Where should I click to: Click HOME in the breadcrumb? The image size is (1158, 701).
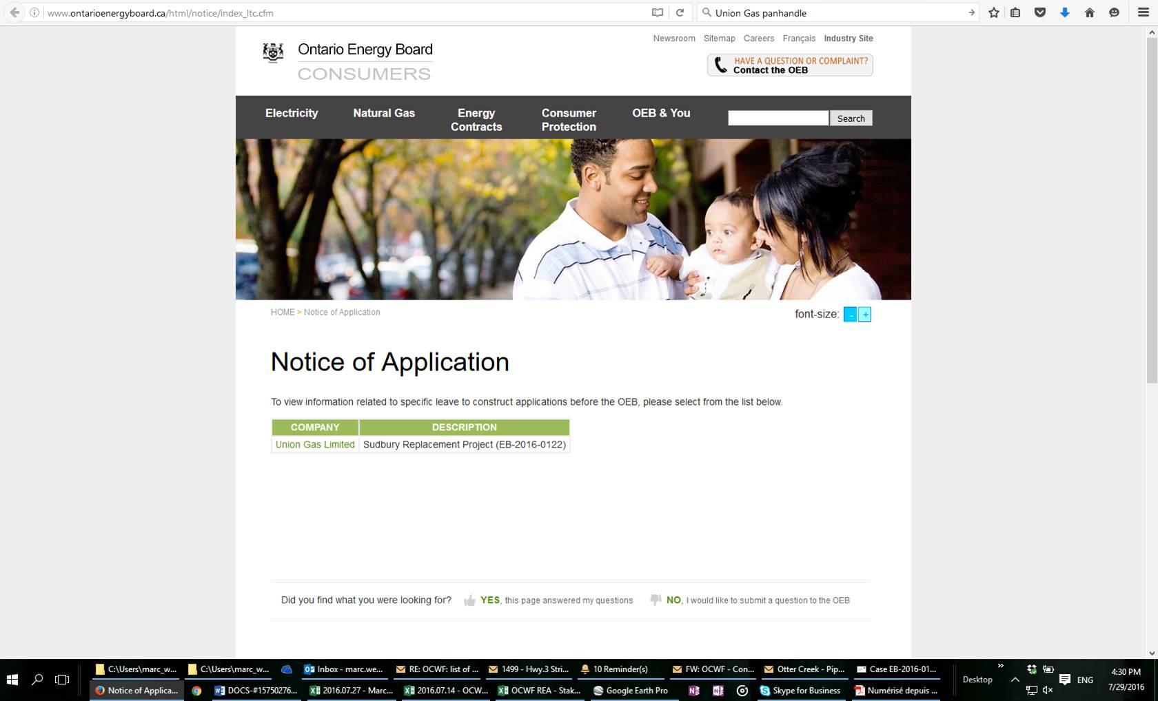pyautogui.click(x=283, y=312)
